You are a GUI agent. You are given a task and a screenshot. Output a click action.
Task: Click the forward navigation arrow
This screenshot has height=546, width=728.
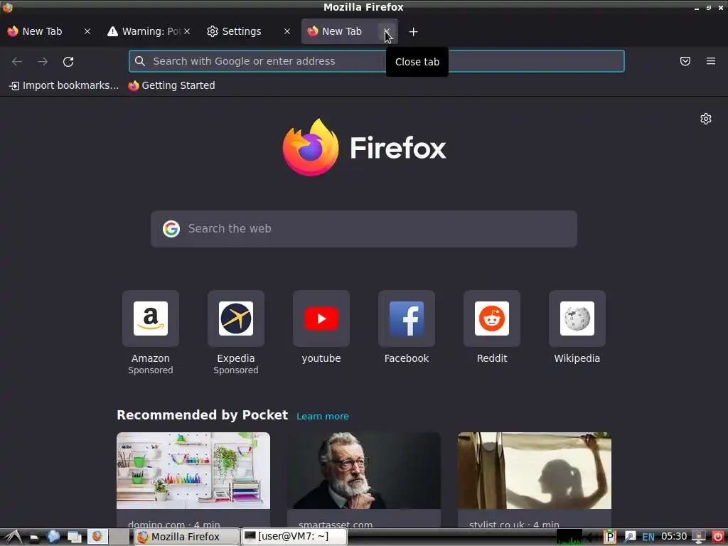point(43,61)
